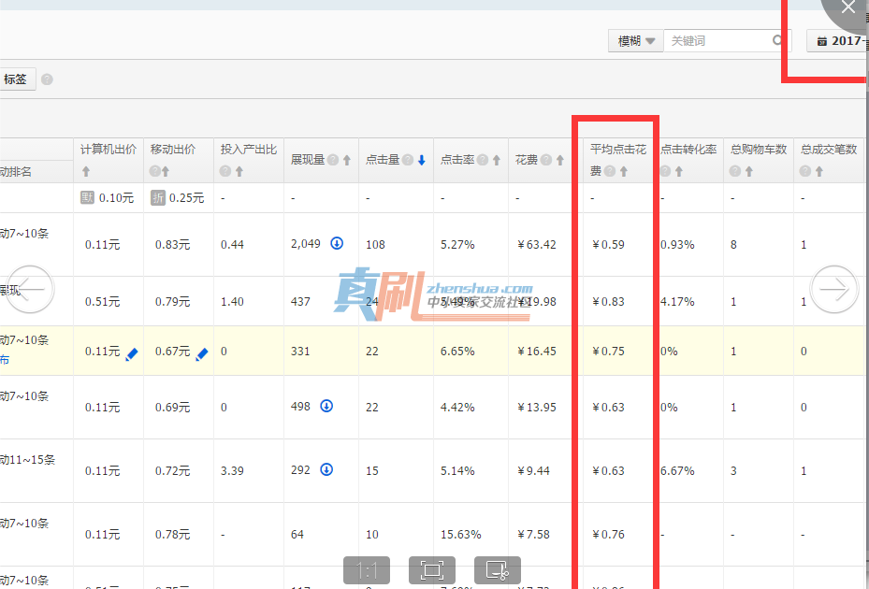Go to next image arrow

(x=834, y=289)
